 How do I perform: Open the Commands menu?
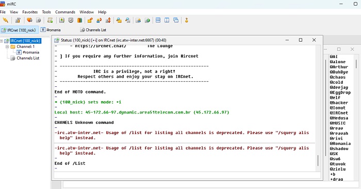65,12
